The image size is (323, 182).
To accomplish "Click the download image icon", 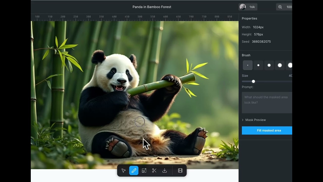I will [165, 171].
